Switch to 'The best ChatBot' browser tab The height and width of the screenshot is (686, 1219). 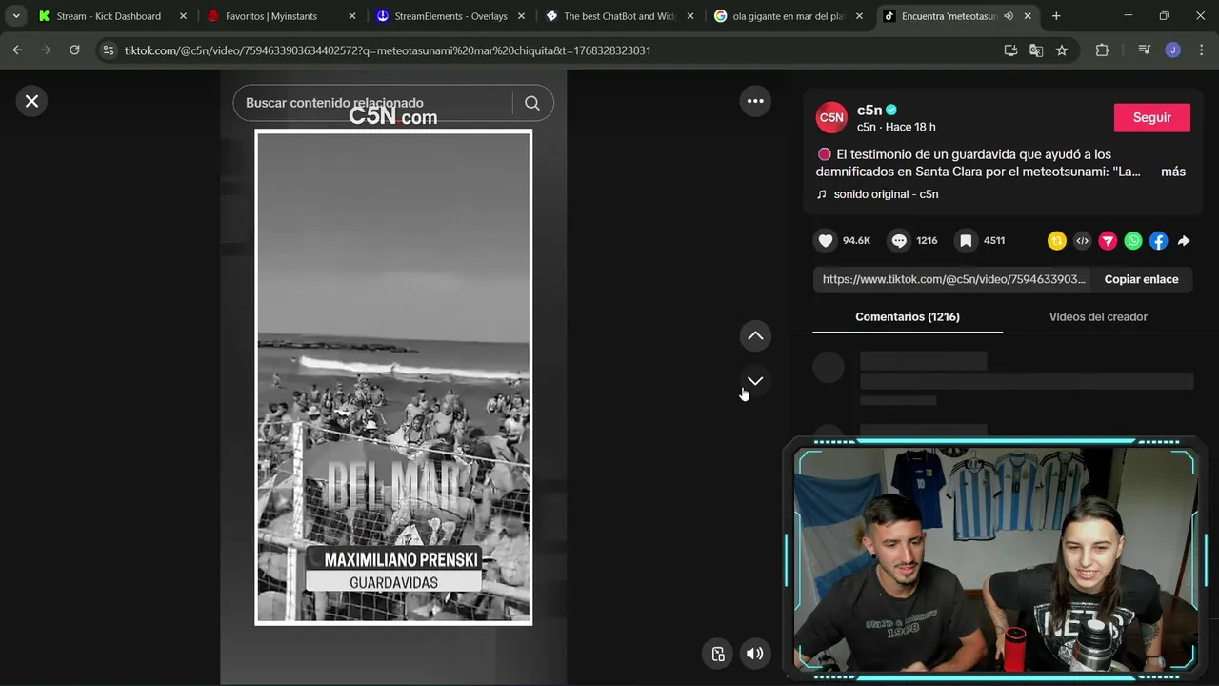[x=619, y=16]
